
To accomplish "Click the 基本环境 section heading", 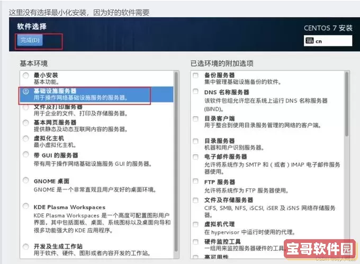I will click(34, 63).
